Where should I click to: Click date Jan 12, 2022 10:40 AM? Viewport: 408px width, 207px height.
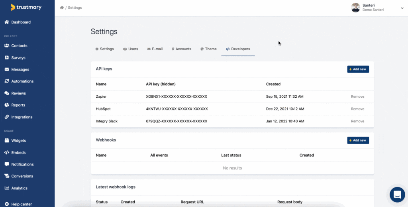pyautogui.click(x=285, y=121)
